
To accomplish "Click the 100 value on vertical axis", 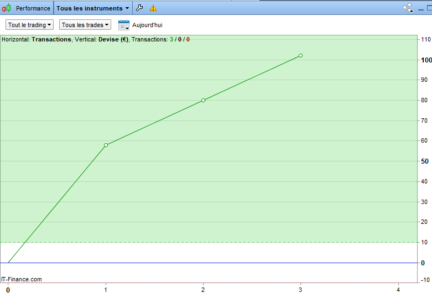I will pyautogui.click(x=426, y=60).
